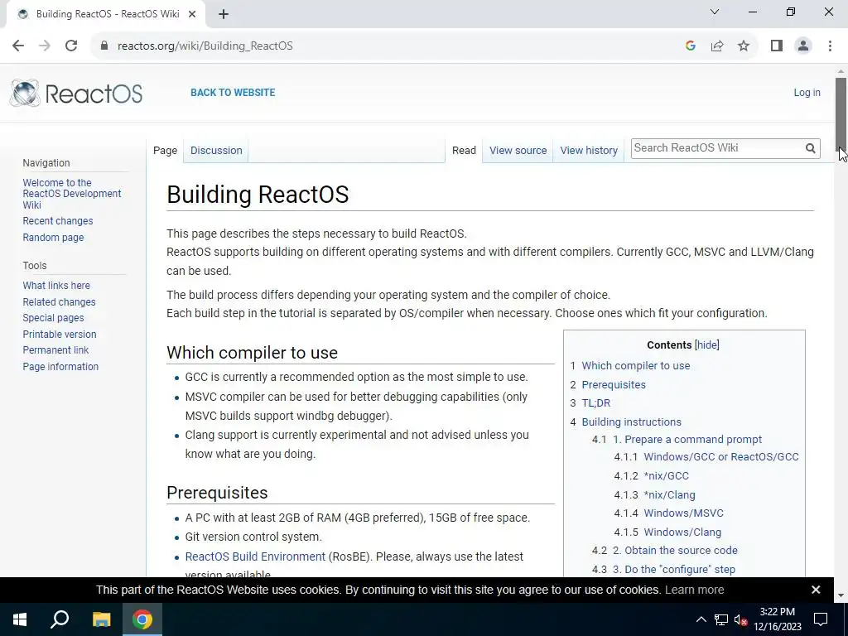Click the Search ReactOS Wiki input field
This screenshot has width=848, height=636.
tap(717, 148)
